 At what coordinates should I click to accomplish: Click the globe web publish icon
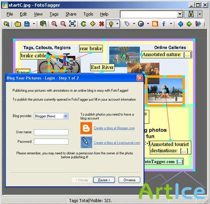[141, 24]
